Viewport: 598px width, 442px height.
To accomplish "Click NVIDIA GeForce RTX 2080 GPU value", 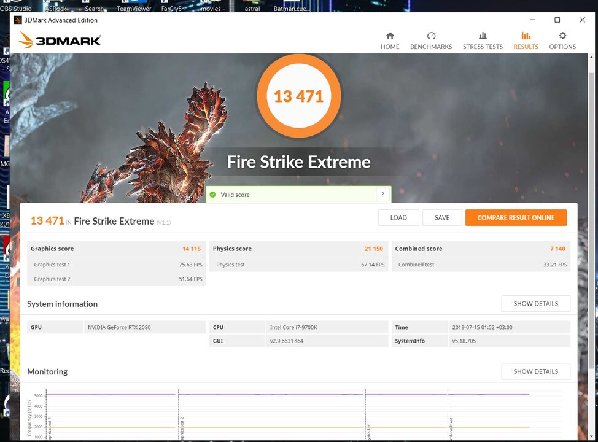I will coord(119,327).
